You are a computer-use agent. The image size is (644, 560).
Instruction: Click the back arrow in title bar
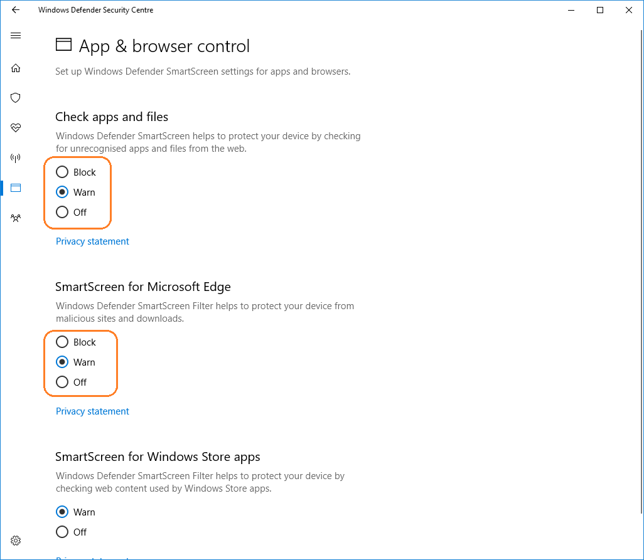(x=16, y=10)
